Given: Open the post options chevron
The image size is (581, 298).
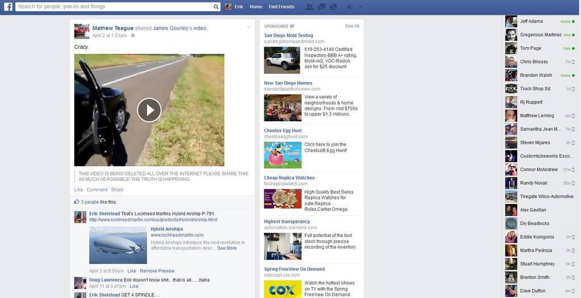Looking at the screenshot, I should (249, 27).
